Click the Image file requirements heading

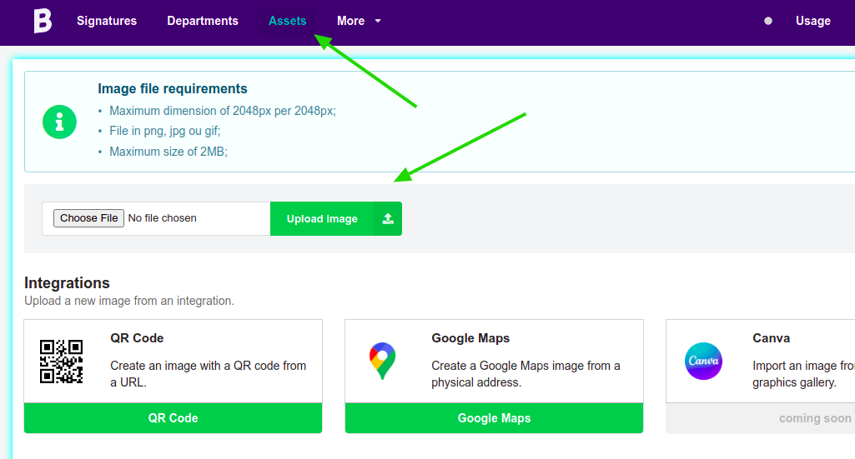click(173, 89)
